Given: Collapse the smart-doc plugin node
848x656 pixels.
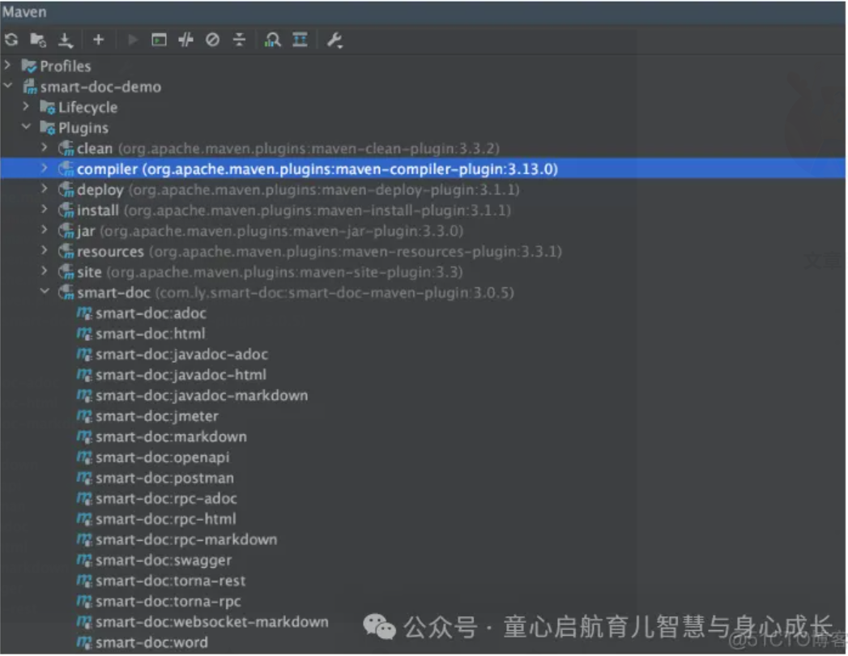Looking at the screenshot, I should coord(45,292).
